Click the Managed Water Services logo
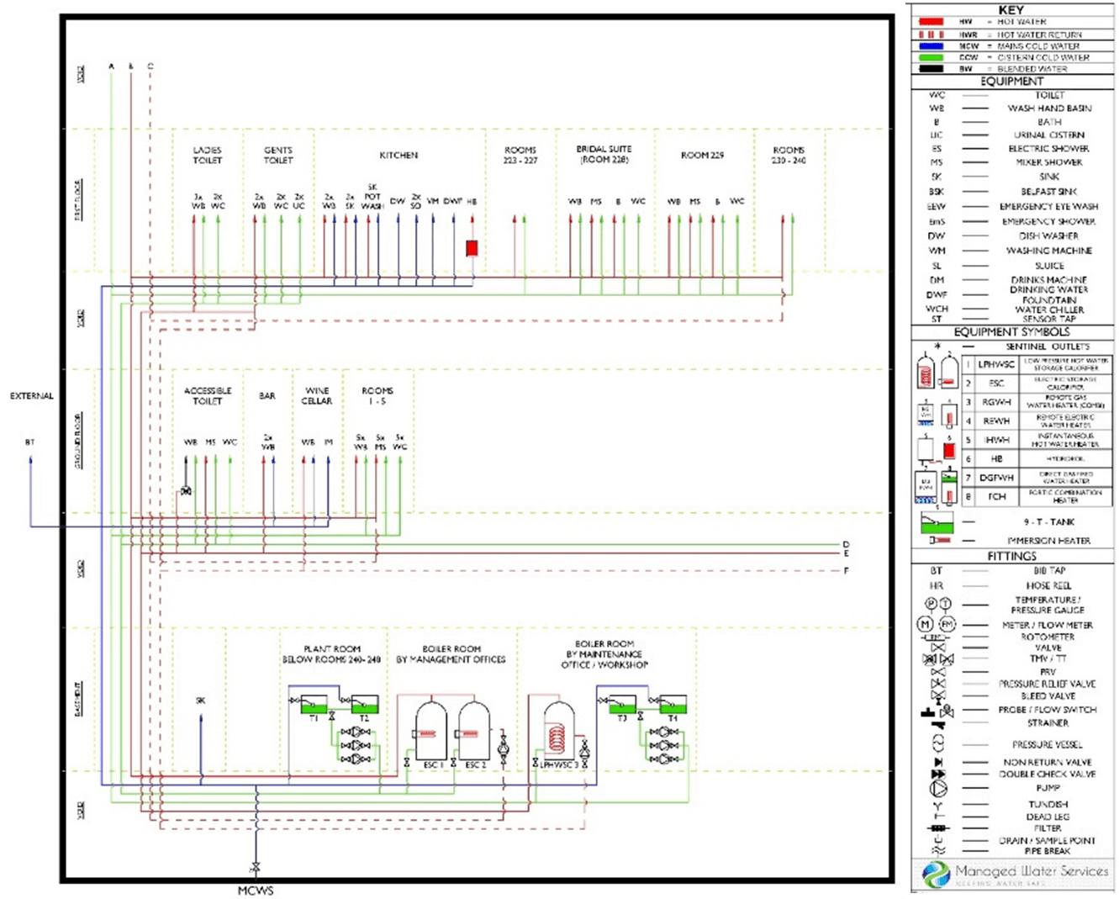1119x899 pixels. click(1016, 875)
